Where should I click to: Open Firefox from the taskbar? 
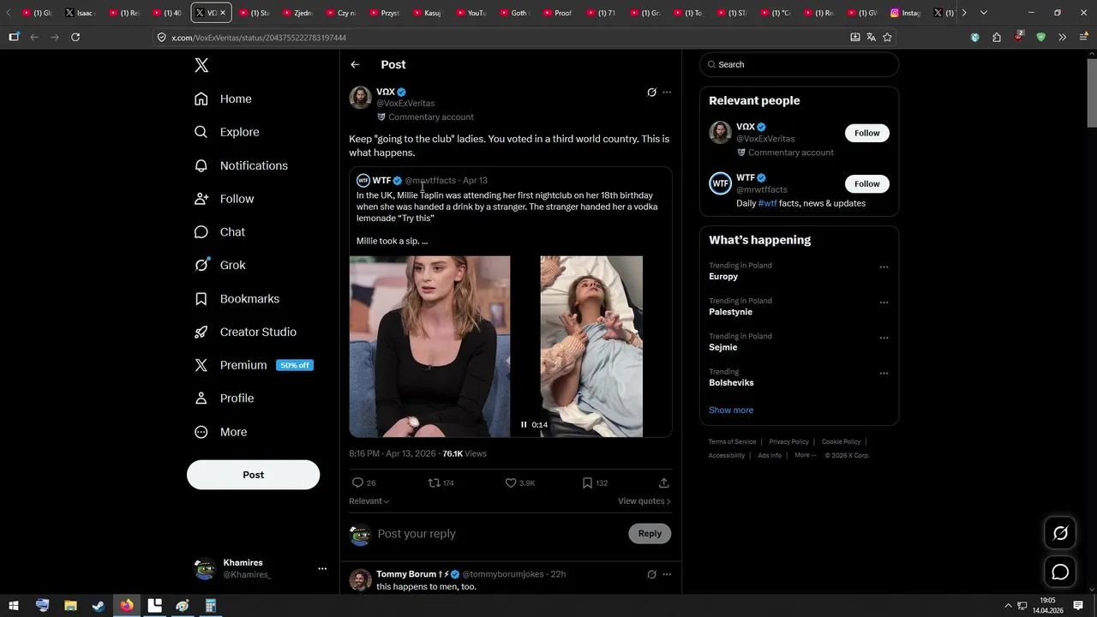point(127,606)
